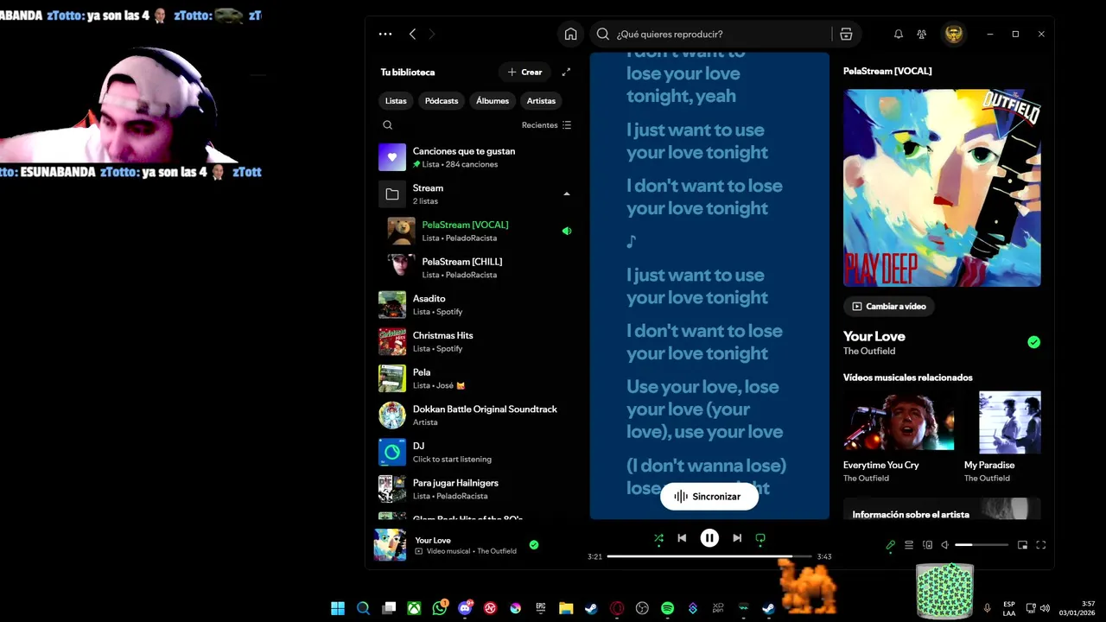The height and width of the screenshot is (622, 1106).
Task: Open WhatsApp from the taskbar
Action: tap(440, 608)
